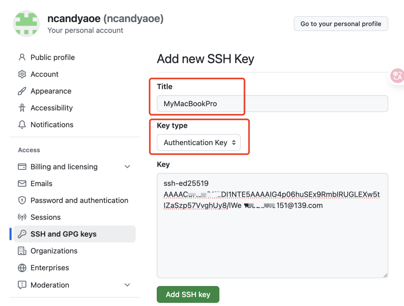Viewport: 404px width, 306px height.
Task: Expand Billing and licensing chevron
Action: coord(127,166)
